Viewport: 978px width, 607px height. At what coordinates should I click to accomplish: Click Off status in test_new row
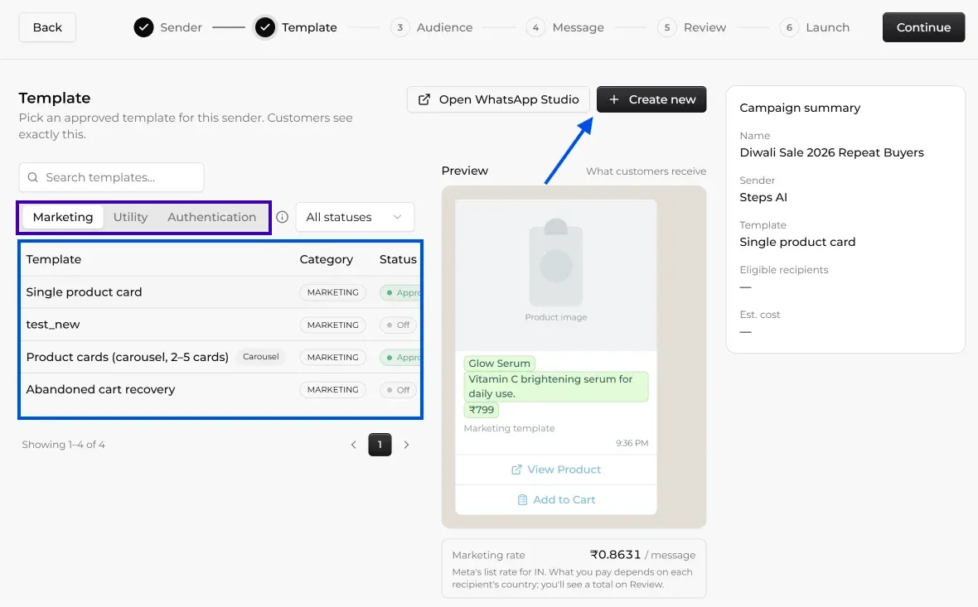tap(398, 325)
